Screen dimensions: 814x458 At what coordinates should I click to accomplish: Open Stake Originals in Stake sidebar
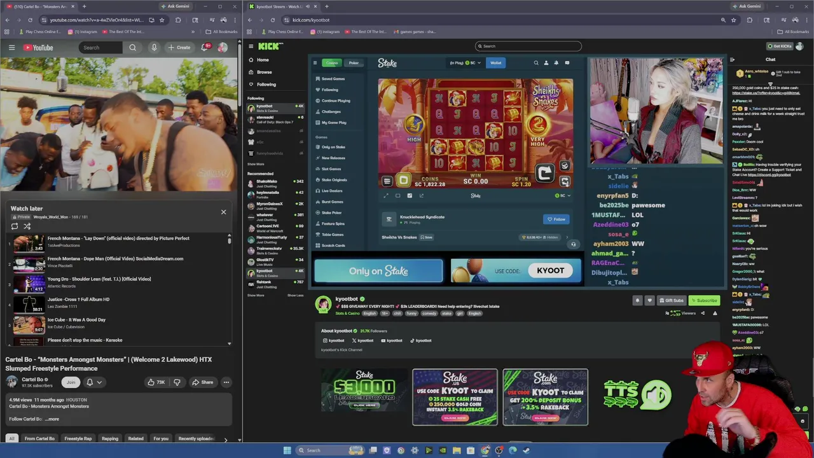[333, 180]
